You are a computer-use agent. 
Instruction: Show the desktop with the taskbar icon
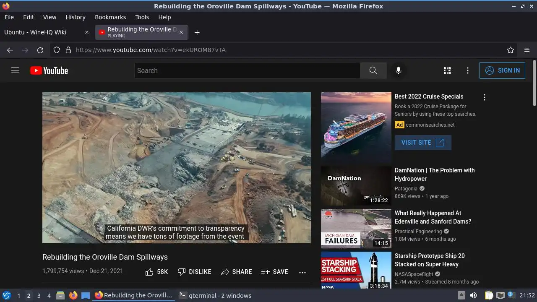click(86, 295)
